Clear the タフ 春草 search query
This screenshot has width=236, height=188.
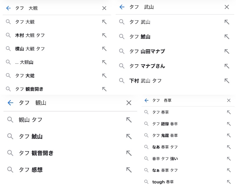click(x=229, y=100)
